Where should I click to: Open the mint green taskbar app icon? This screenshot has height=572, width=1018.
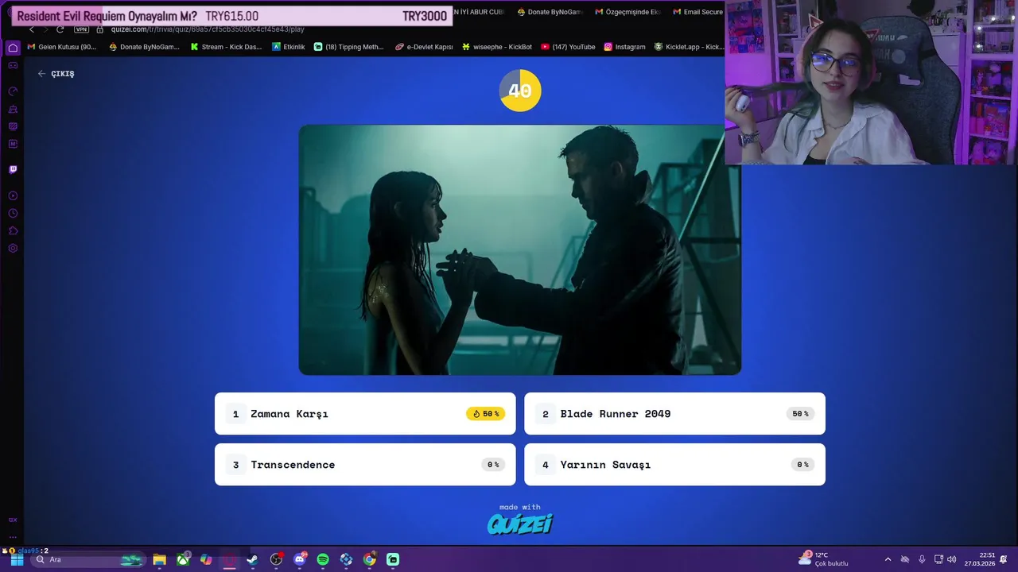click(393, 559)
